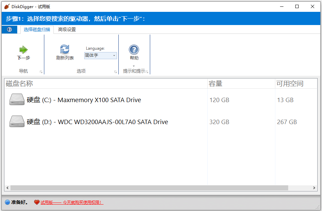Click the 准备好 status text
Screen dimensions: 322x211
click(x=20, y=203)
